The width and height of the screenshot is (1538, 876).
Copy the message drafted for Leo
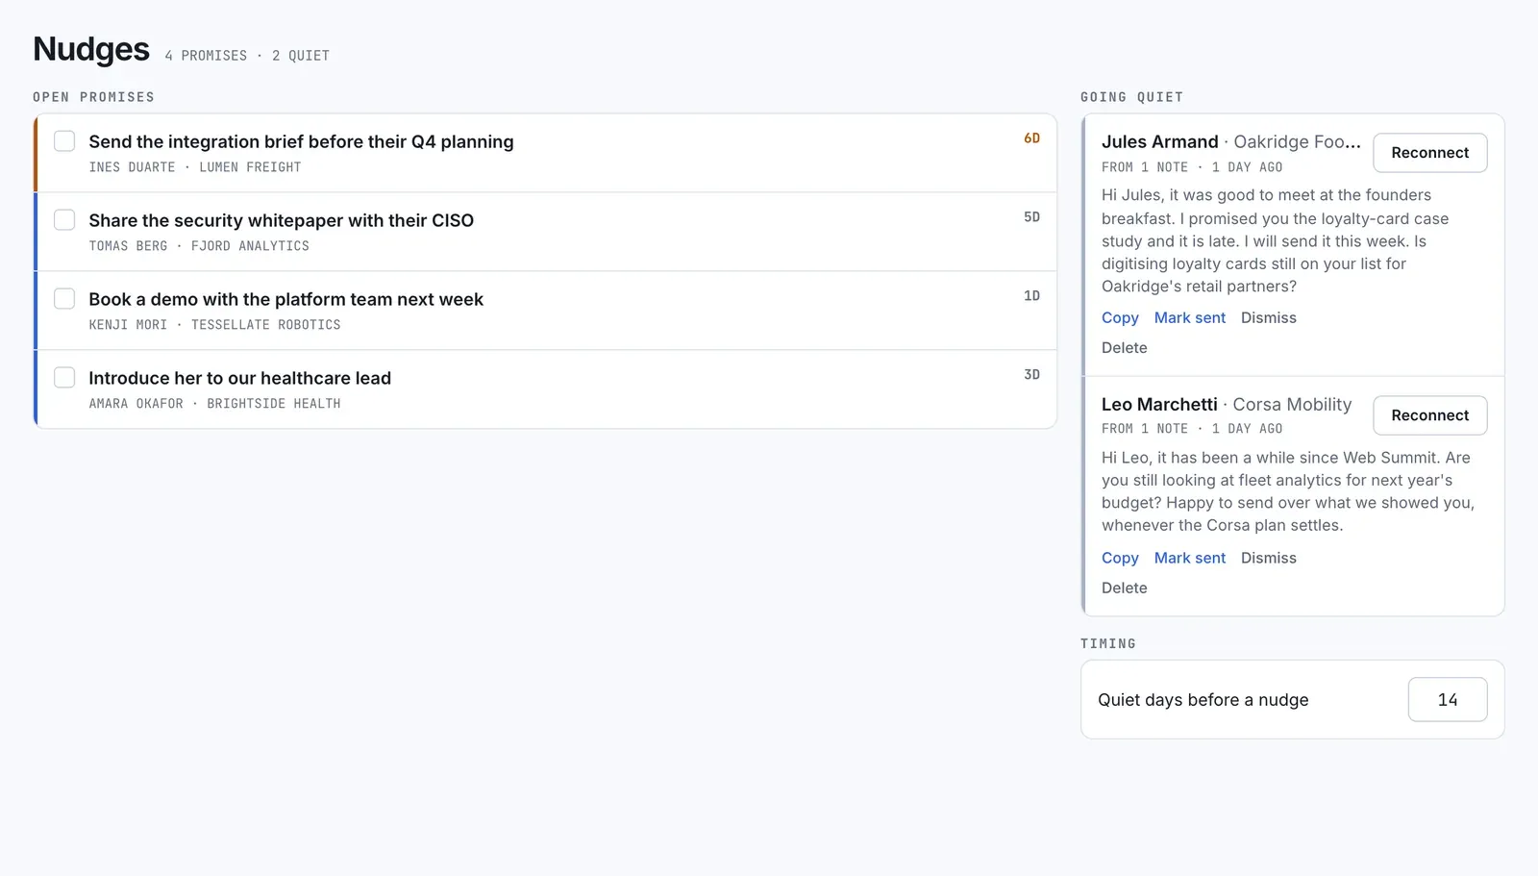(1120, 559)
